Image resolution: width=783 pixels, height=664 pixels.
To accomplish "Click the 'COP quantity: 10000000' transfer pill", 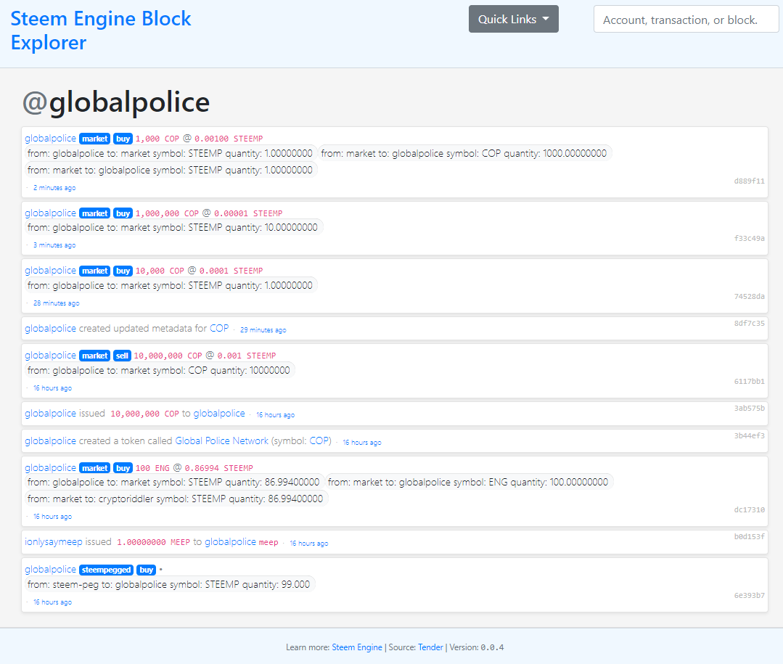I will [x=159, y=371].
